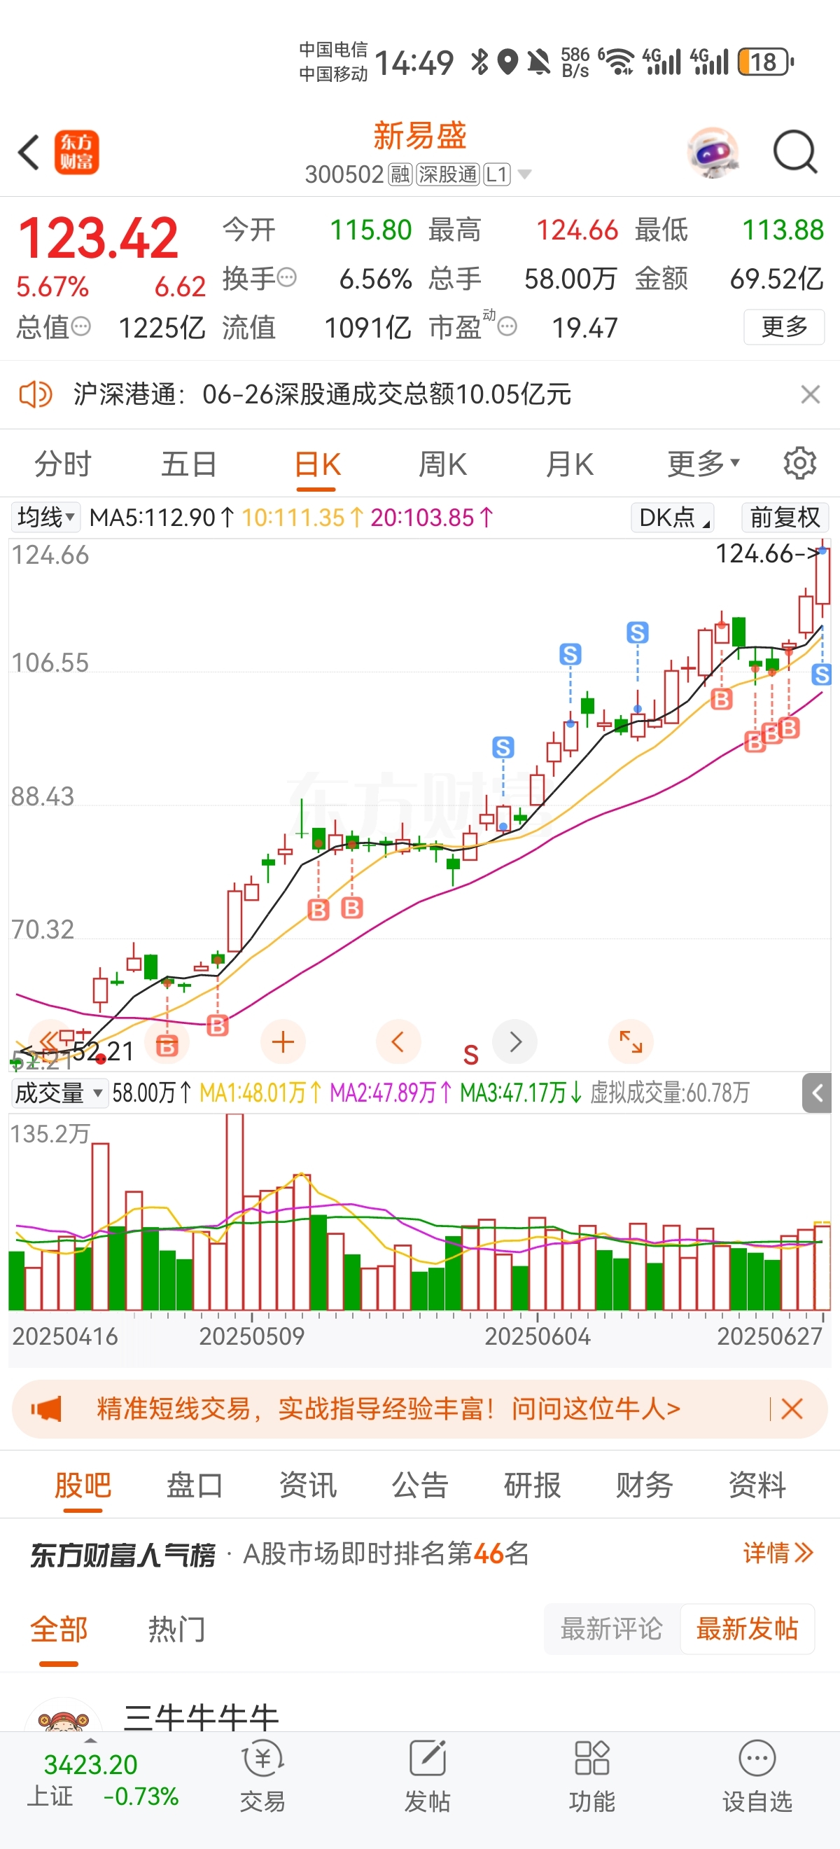Zoom in chart with plus button
The width and height of the screenshot is (840, 1849).
[x=283, y=1041]
